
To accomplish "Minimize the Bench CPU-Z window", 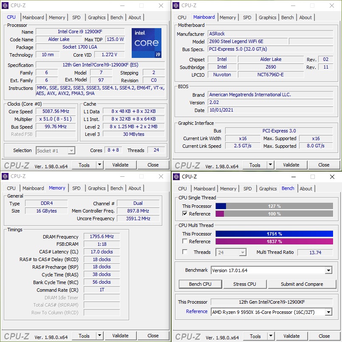I will 294,177.
